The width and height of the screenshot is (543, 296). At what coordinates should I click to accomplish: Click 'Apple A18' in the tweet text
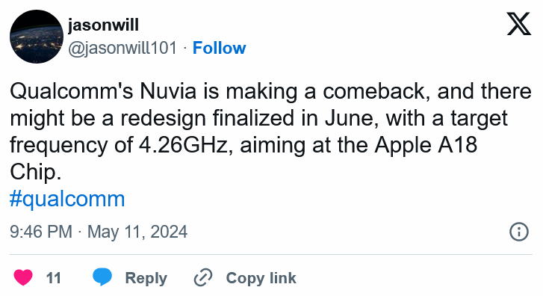[x=426, y=145]
